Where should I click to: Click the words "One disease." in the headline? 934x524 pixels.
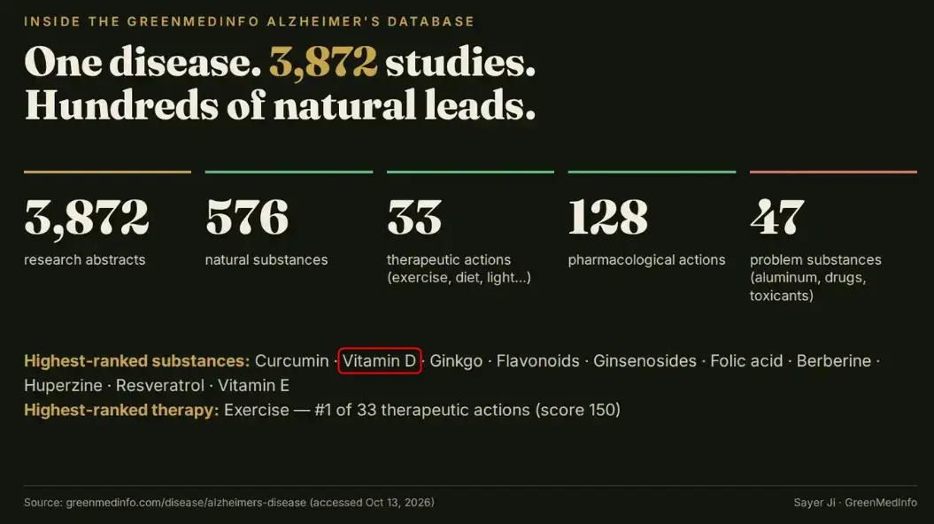coord(143,62)
